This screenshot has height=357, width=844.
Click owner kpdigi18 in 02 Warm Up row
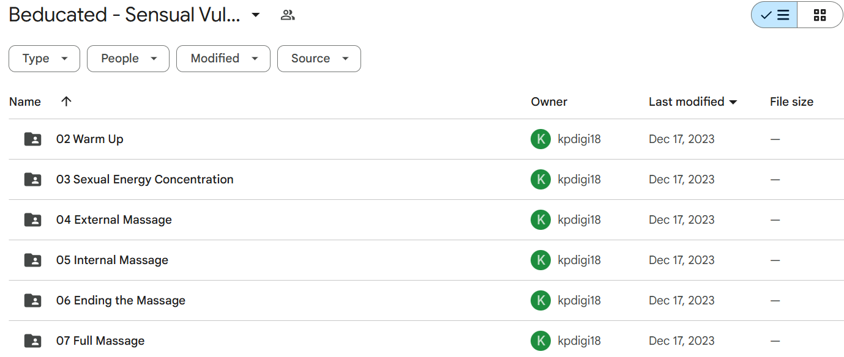(x=579, y=139)
